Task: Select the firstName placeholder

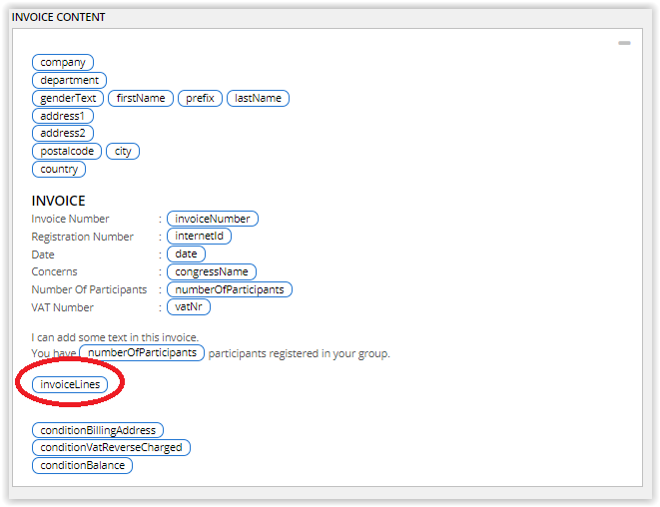Action: click(x=141, y=99)
